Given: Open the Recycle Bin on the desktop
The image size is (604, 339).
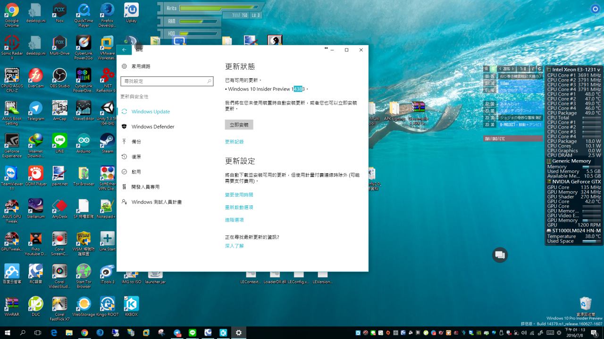Looking at the screenshot, I should click(x=585, y=304).
